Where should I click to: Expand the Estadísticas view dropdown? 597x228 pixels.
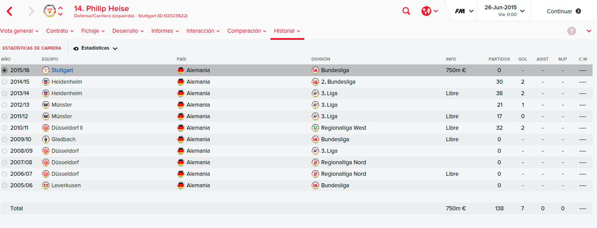(96, 48)
